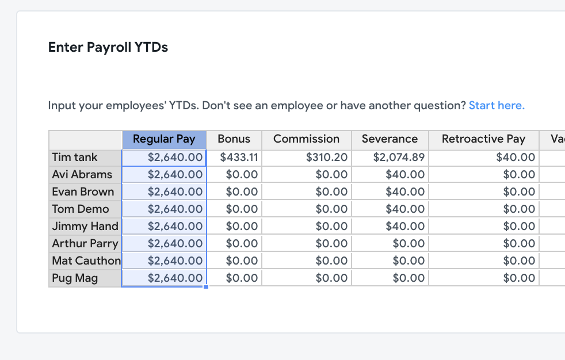This screenshot has width=565, height=360.
Task: Select Pug Mag's Retroactive Pay cell
Action: coord(483,278)
